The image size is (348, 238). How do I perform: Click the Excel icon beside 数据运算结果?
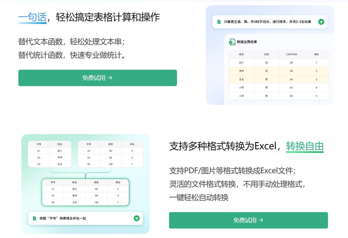click(232, 42)
